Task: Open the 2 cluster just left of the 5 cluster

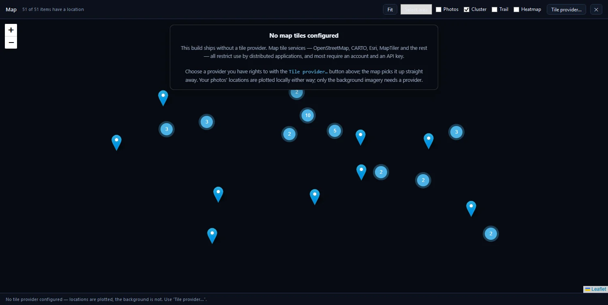Action: click(289, 134)
